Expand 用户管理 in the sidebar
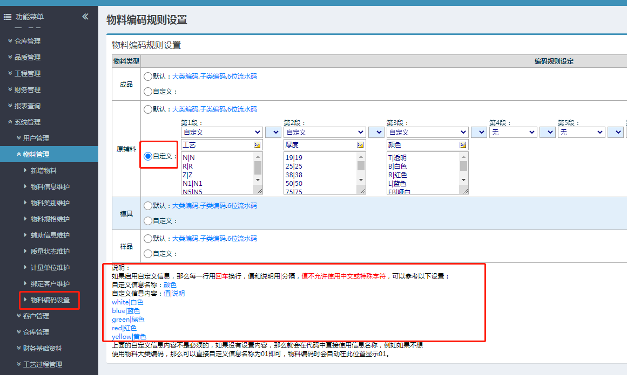This screenshot has width=627, height=375. click(x=36, y=138)
